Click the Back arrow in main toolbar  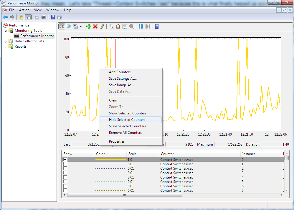point(5,17)
